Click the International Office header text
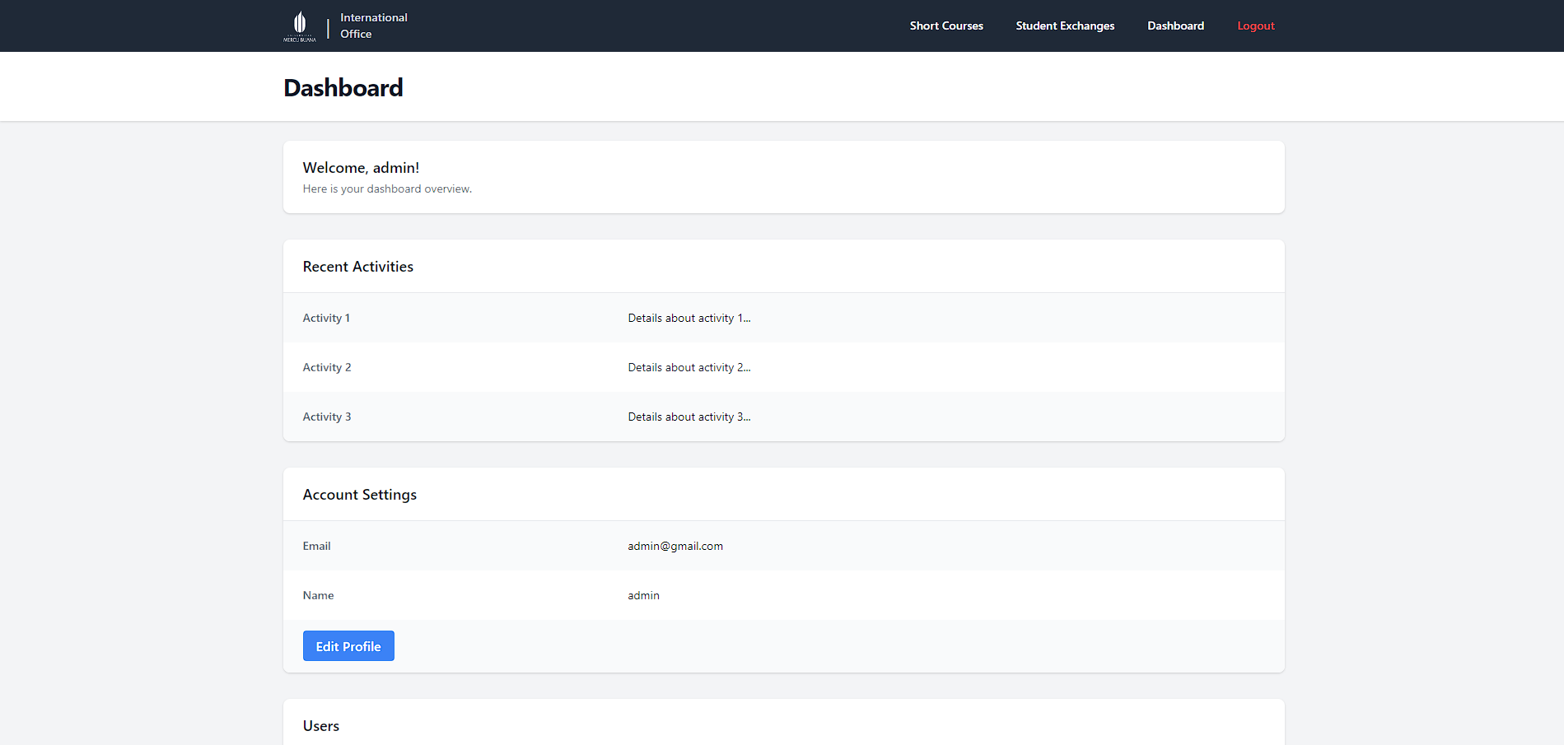Screen dimensions: 1564x745 (x=373, y=26)
